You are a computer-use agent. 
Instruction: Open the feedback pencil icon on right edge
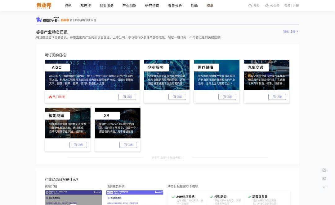324,170
